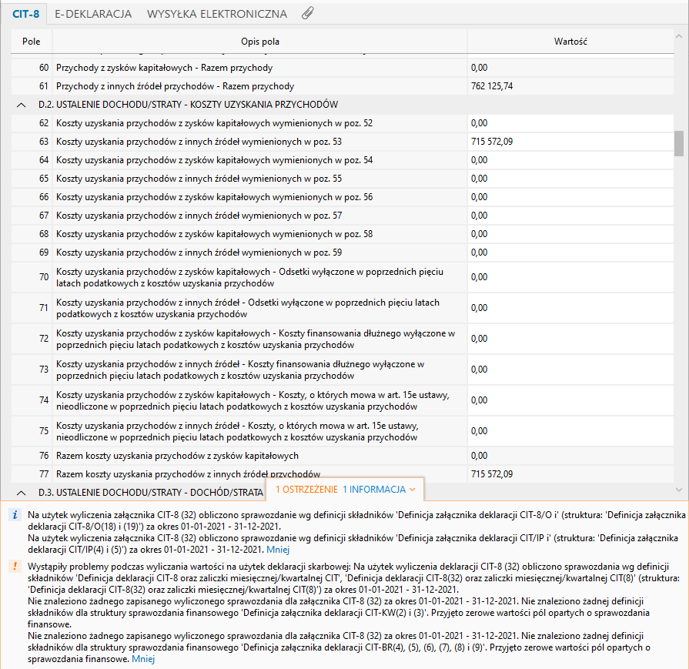Click the orange warning exclamation icon

pyautogui.click(x=15, y=566)
